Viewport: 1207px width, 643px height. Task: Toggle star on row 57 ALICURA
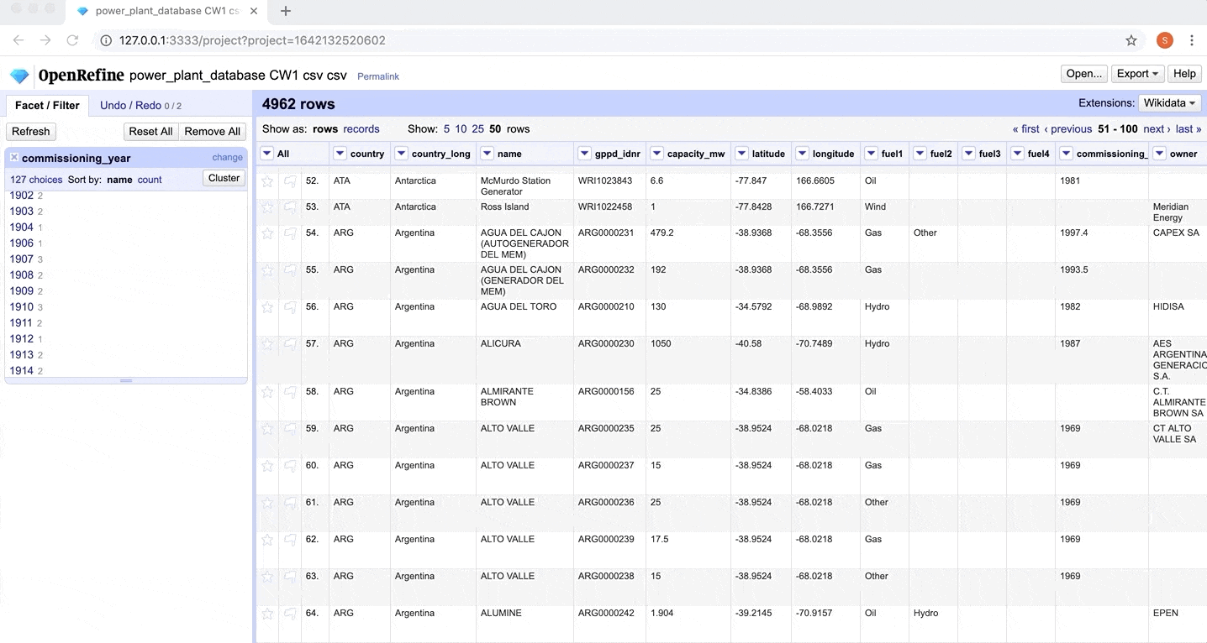(267, 344)
